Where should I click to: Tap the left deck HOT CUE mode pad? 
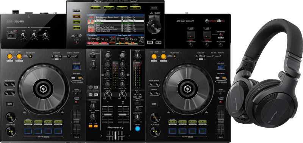pyautogui.click(x=28, y=121)
